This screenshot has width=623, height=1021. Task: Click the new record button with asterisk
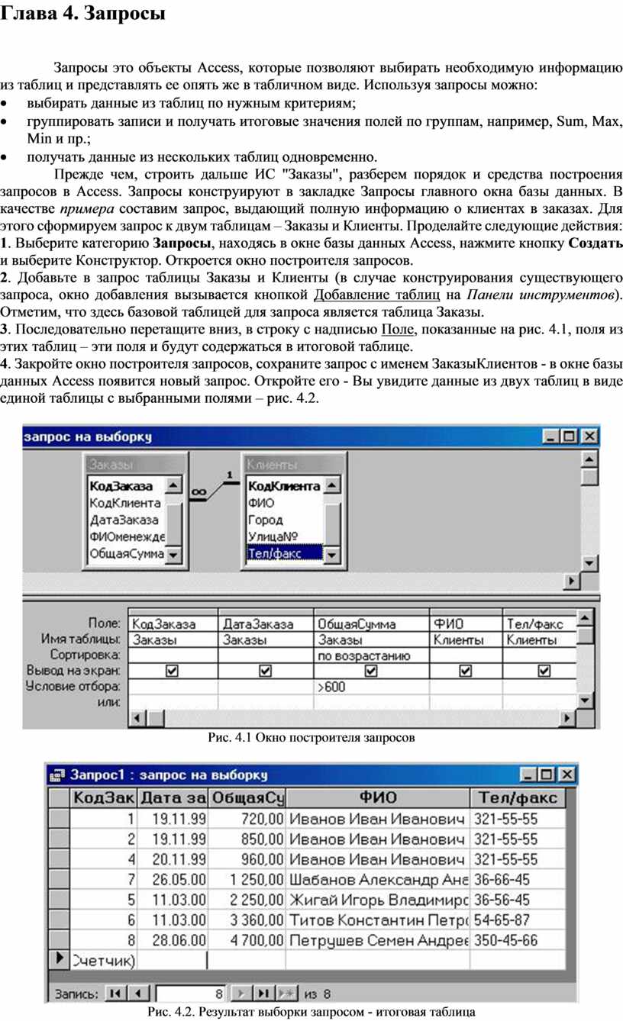pos(286,994)
